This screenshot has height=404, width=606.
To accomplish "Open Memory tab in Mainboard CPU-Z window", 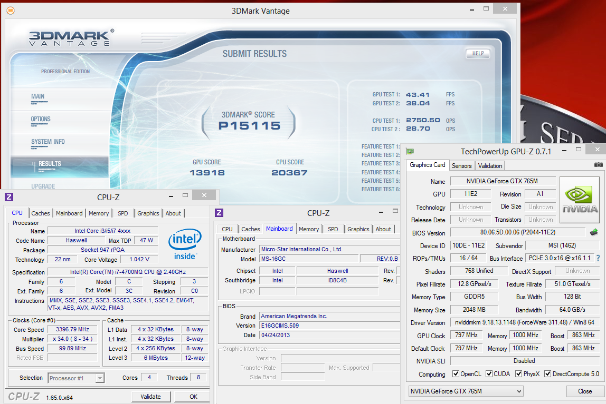I will [309, 229].
